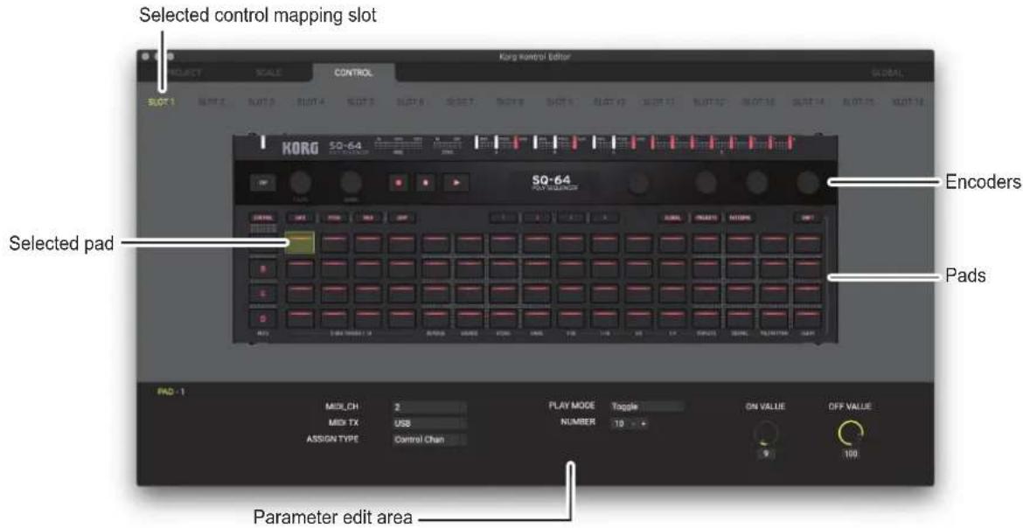The width and height of the screenshot is (1023, 528).
Task: Open the CONTROL tab
Action: click(x=353, y=73)
